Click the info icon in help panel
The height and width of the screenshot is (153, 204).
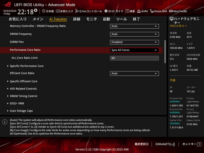5,122
